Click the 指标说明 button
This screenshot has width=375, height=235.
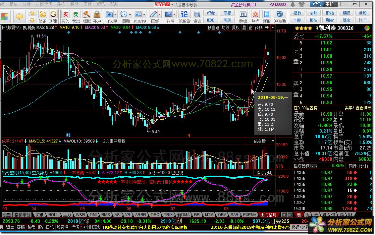pos(264,173)
